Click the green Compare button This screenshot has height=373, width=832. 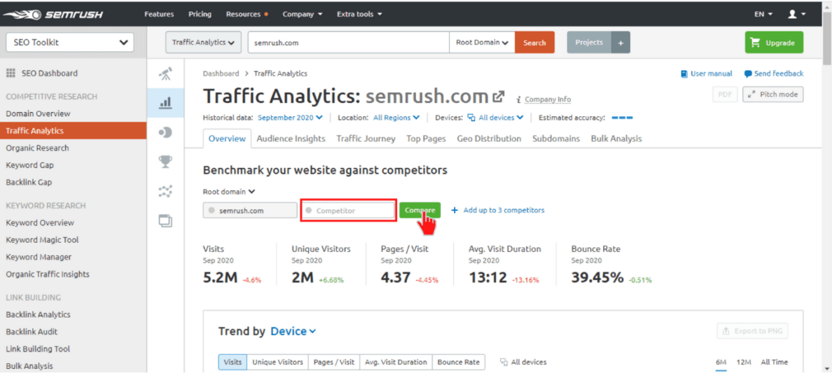pos(419,210)
